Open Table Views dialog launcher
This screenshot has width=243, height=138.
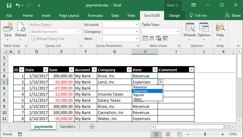tap(179, 46)
